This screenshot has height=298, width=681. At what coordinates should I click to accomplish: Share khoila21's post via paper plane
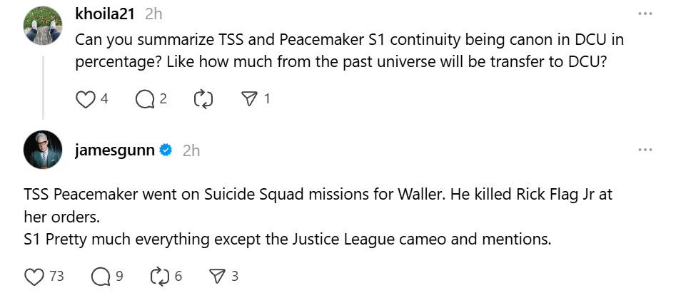pyautogui.click(x=249, y=99)
